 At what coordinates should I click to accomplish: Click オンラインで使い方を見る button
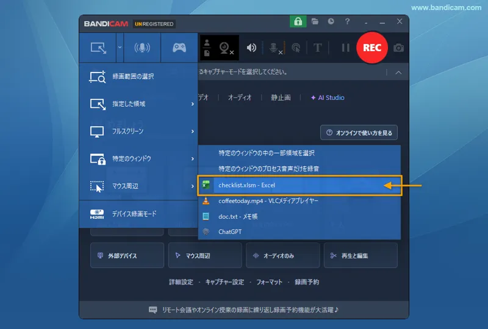pos(359,133)
